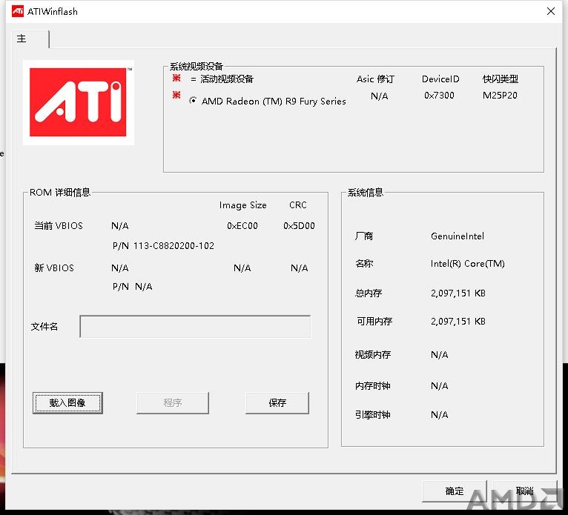Screen dimensions: 568x515
Task: Click the 当前 VBIOS label
Action: [59, 226]
